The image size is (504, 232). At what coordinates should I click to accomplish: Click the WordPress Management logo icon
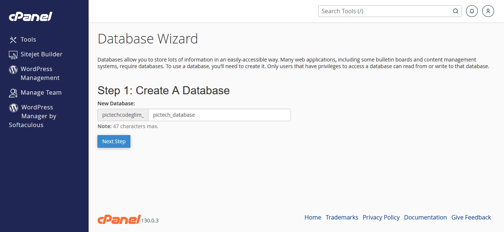tap(13, 69)
